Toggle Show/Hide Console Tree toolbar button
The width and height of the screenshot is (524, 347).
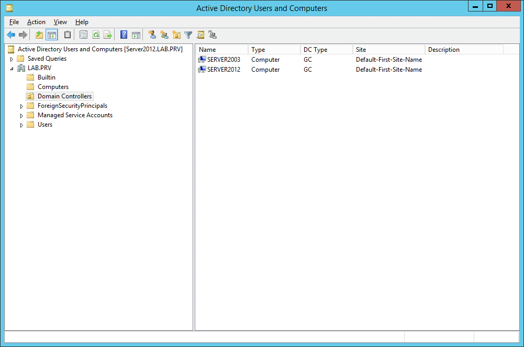click(x=52, y=35)
